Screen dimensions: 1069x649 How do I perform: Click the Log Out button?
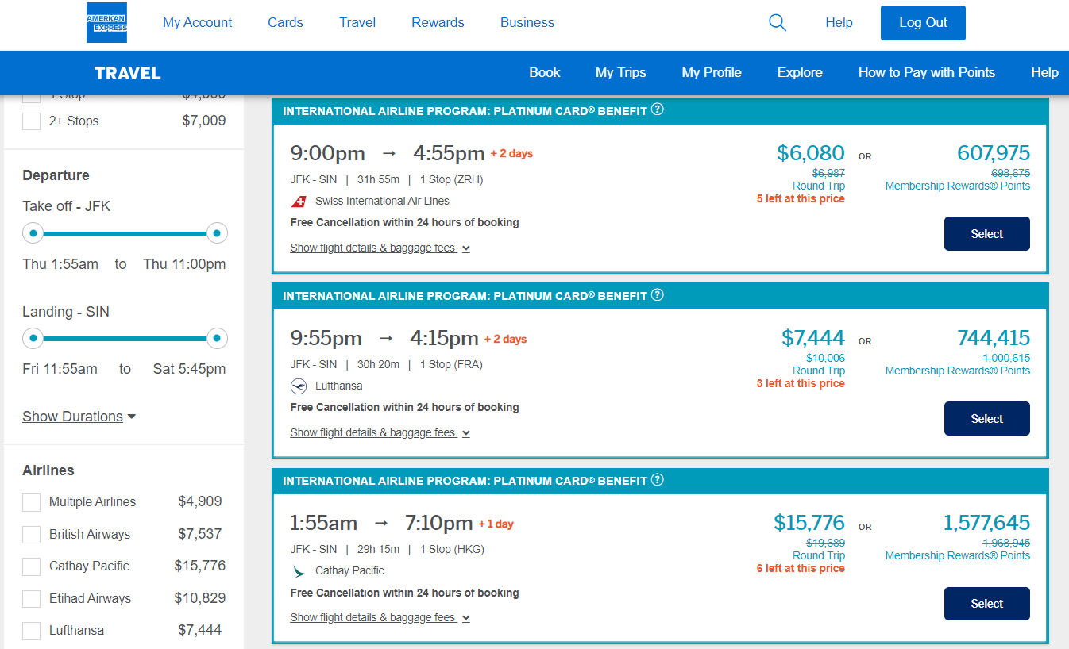click(923, 23)
